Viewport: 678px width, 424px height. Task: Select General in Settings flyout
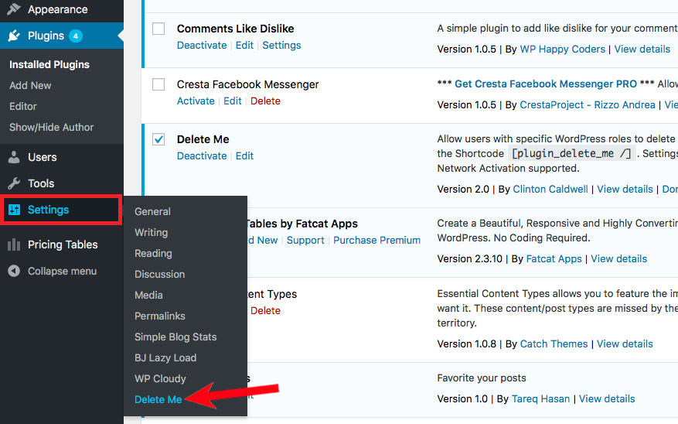click(x=152, y=211)
